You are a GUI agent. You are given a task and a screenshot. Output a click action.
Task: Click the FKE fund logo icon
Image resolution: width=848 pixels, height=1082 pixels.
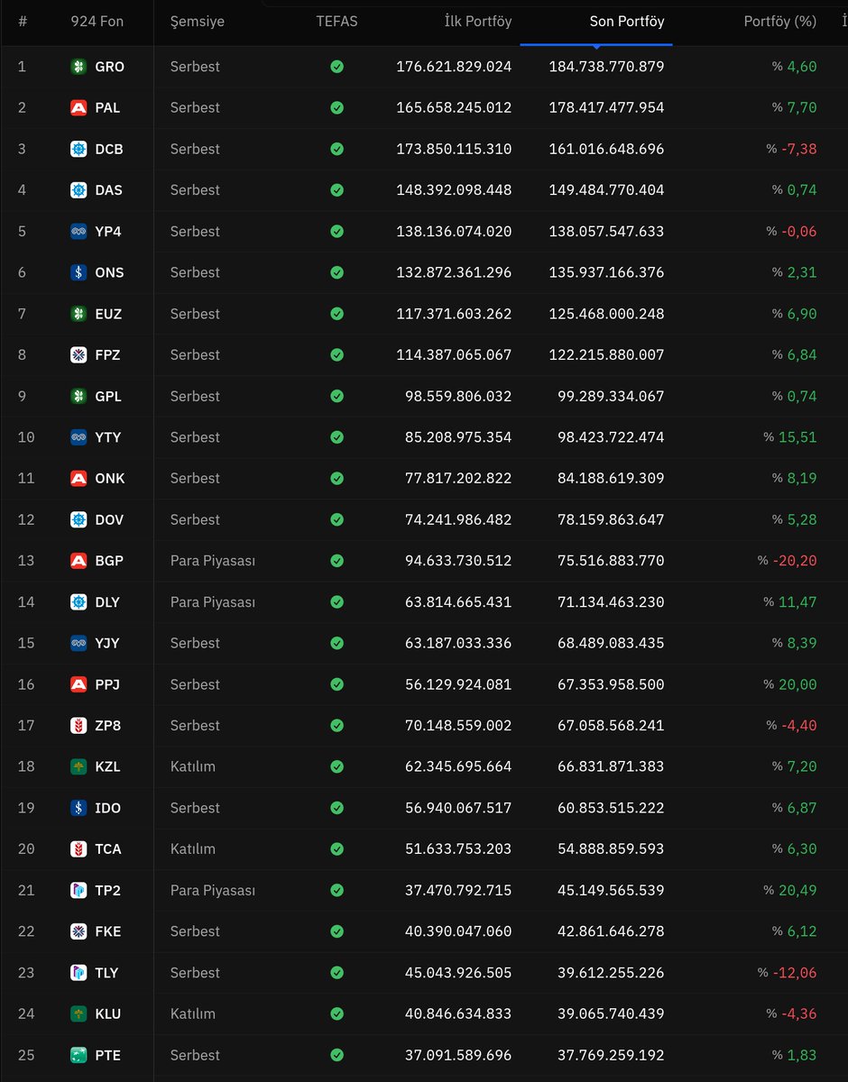78,931
